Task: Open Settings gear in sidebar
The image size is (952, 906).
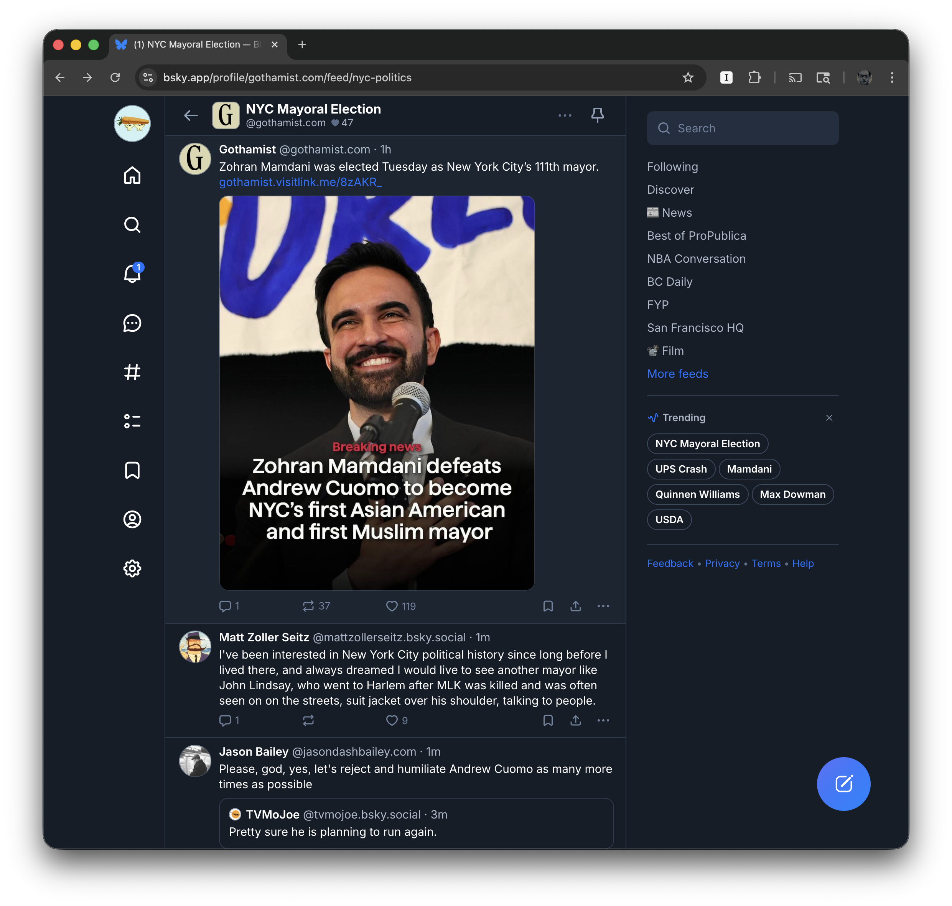Action: pyautogui.click(x=132, y=568)
